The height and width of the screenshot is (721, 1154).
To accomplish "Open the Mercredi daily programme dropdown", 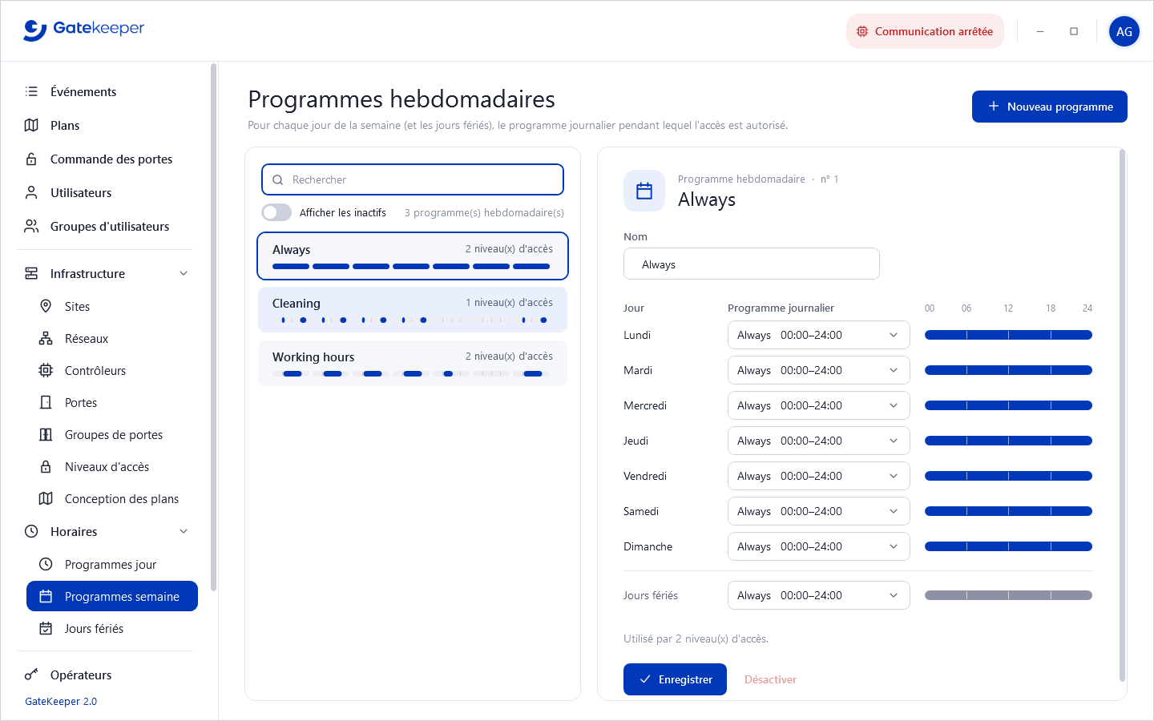I will pos(819,405).
